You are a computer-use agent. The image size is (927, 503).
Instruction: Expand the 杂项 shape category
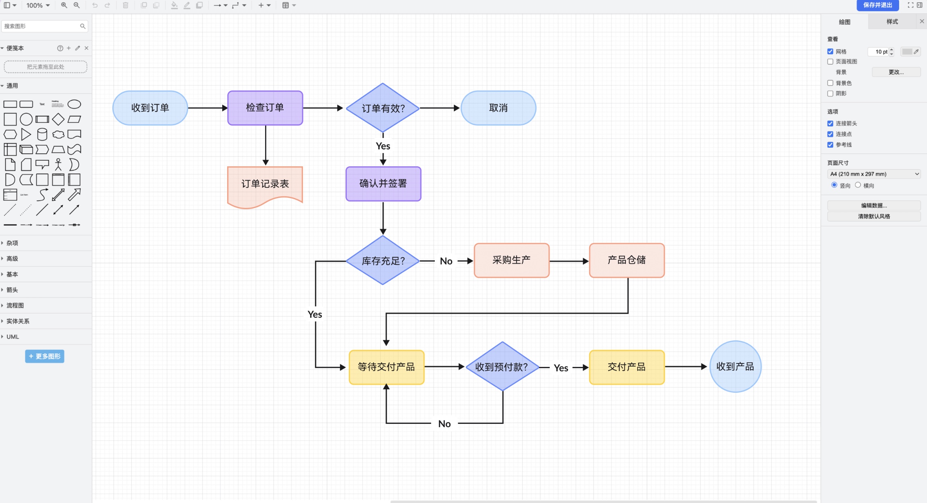[x=46, y=243]
